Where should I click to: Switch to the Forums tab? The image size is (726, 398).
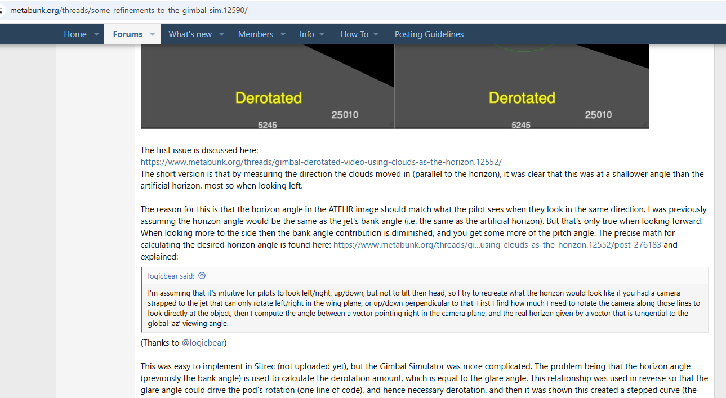click(x=127, y=34)
